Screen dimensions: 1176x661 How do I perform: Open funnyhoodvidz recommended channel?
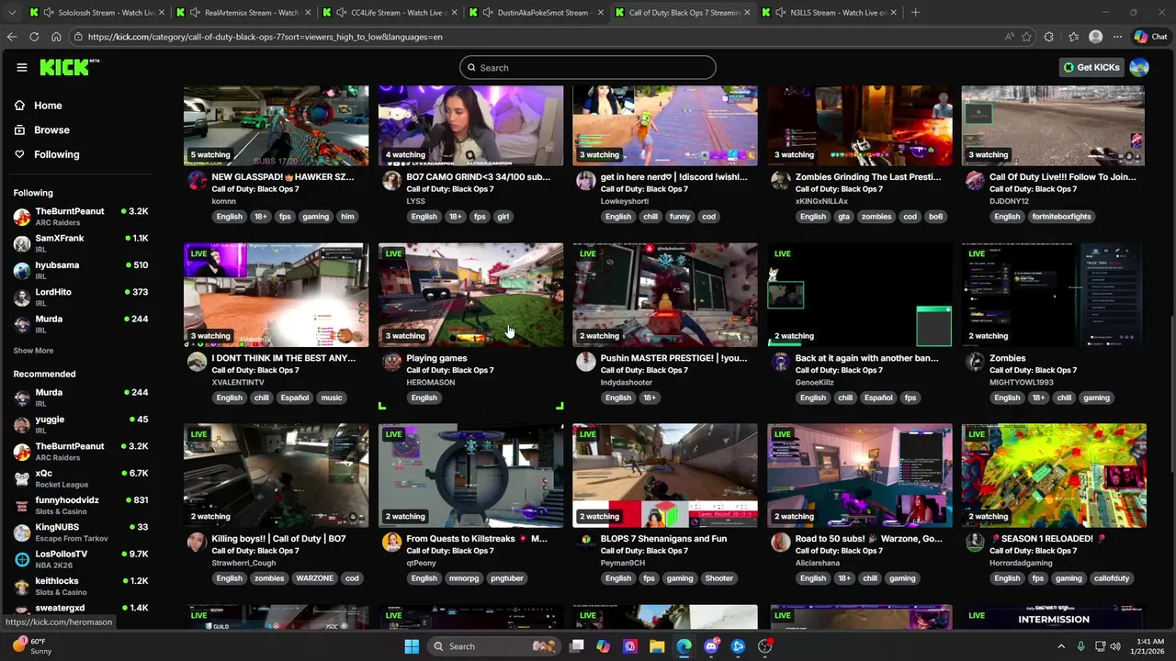pyautogui.click(x=81, y=505)
